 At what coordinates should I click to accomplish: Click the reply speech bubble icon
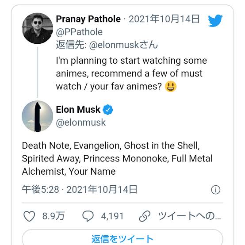pos(88,216)
